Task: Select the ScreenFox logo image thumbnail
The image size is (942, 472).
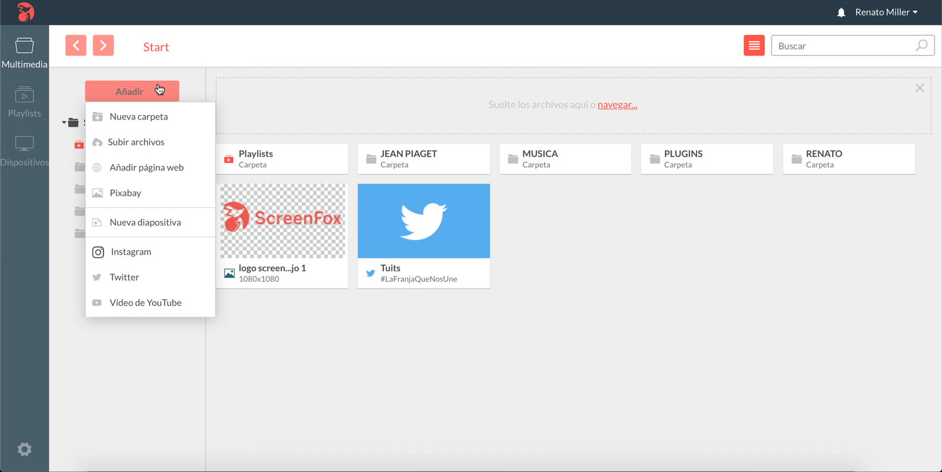Action: 282,221
